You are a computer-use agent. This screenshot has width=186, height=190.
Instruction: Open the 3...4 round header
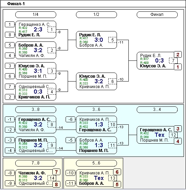[157, 110]
